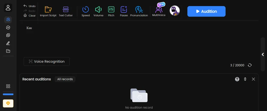Screen dimensions: 267x111
Task: Start Voice Recognition
Action: 47,61
